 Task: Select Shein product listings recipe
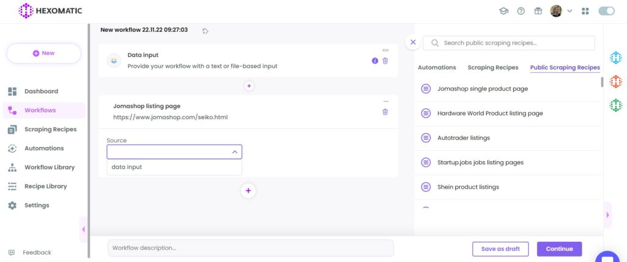pyautogui.click(x=508, y=187)
